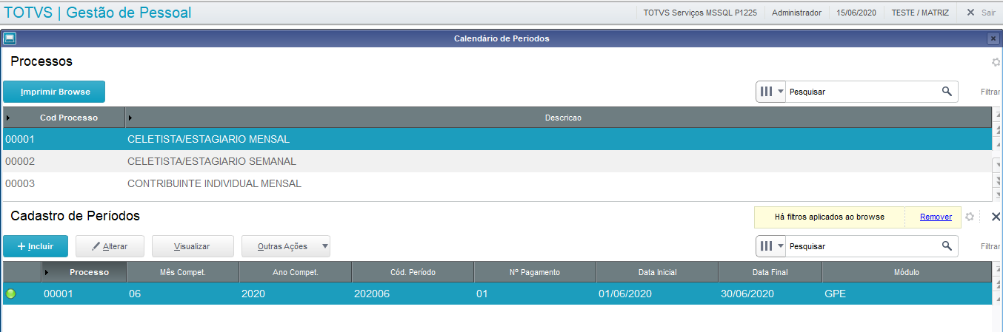Click process code 00001 in Processos grid
Image resolution: width=1003 pixels, height=332 pixels.
click(x=20, y=139)
